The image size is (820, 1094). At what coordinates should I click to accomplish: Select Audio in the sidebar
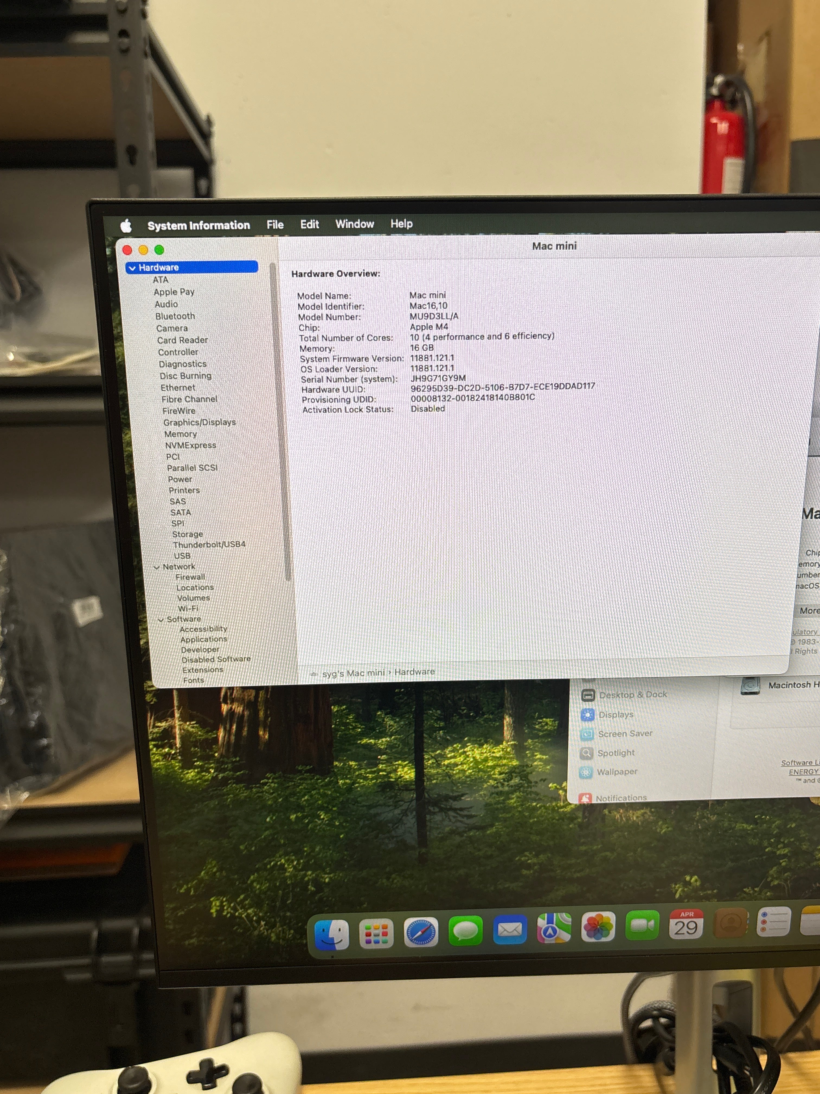(x=166, y=304)
